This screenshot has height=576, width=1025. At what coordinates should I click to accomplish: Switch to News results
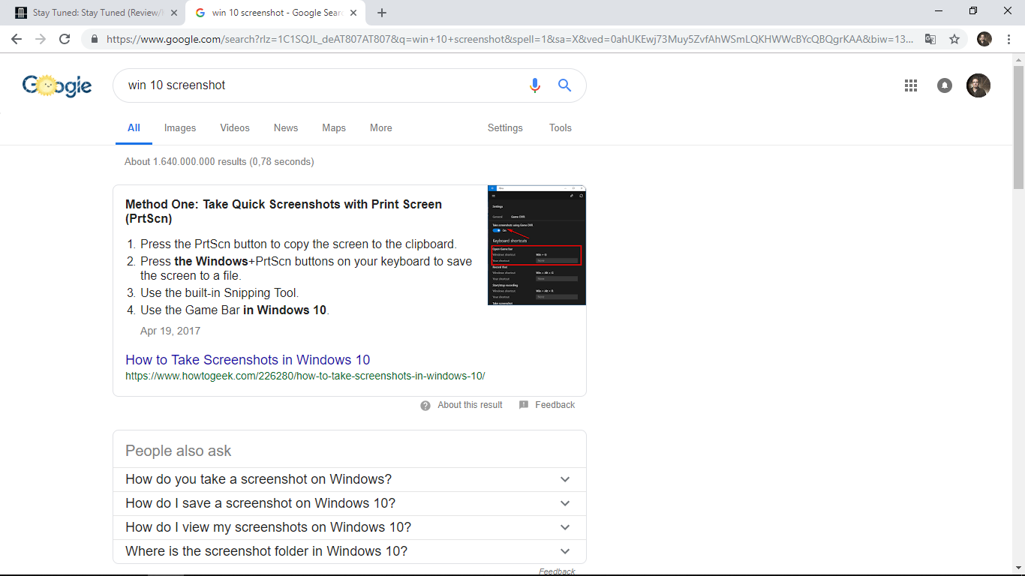[x=286, y=128]
